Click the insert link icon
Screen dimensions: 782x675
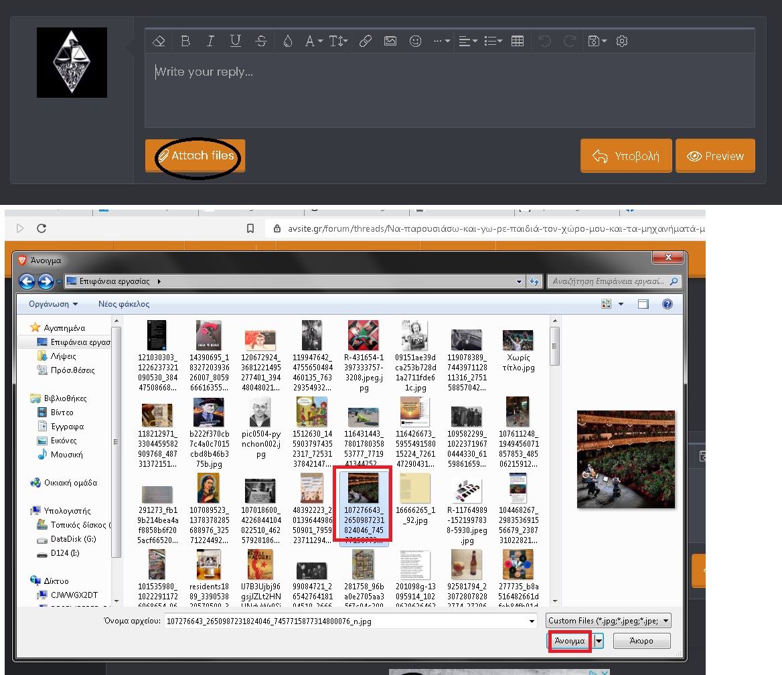point(365,42)
